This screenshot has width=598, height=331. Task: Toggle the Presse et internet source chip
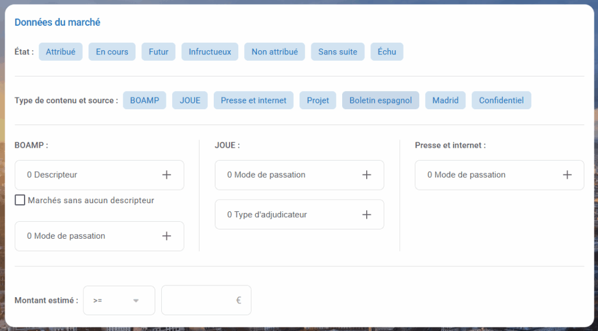[x=253, y=100]
